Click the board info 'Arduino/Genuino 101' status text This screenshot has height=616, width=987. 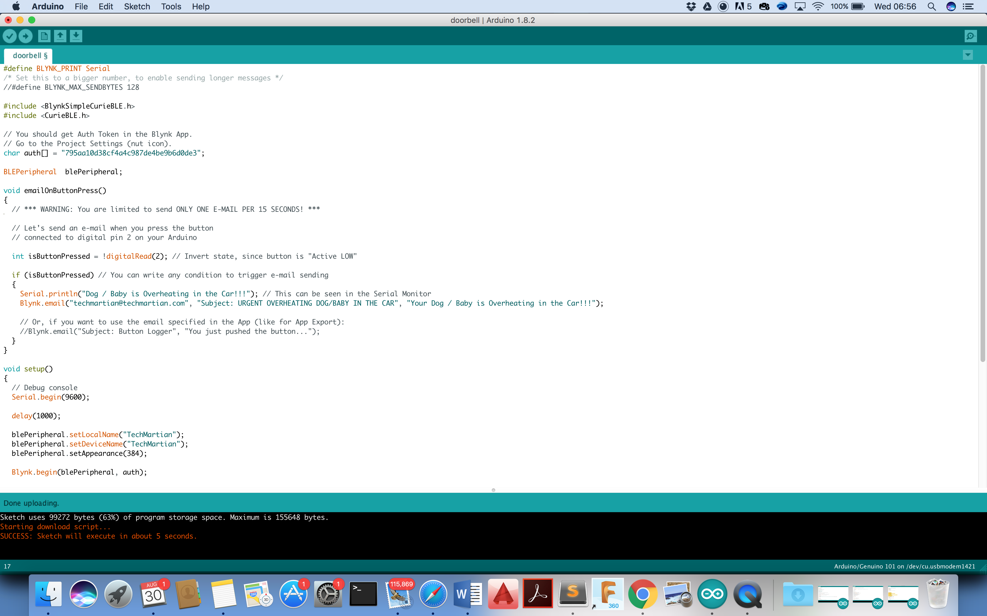(904, 566)
